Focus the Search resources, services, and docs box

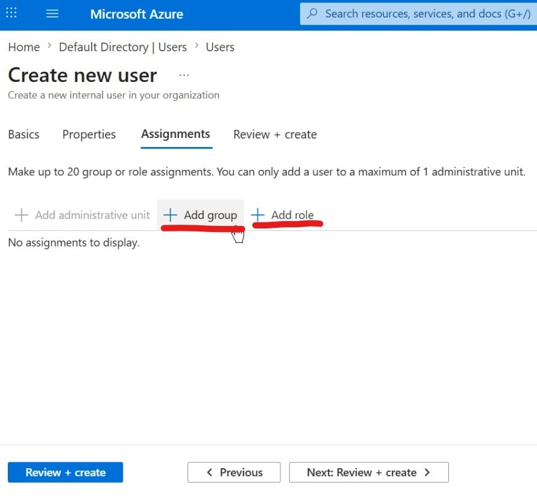[x=418, y=14]
